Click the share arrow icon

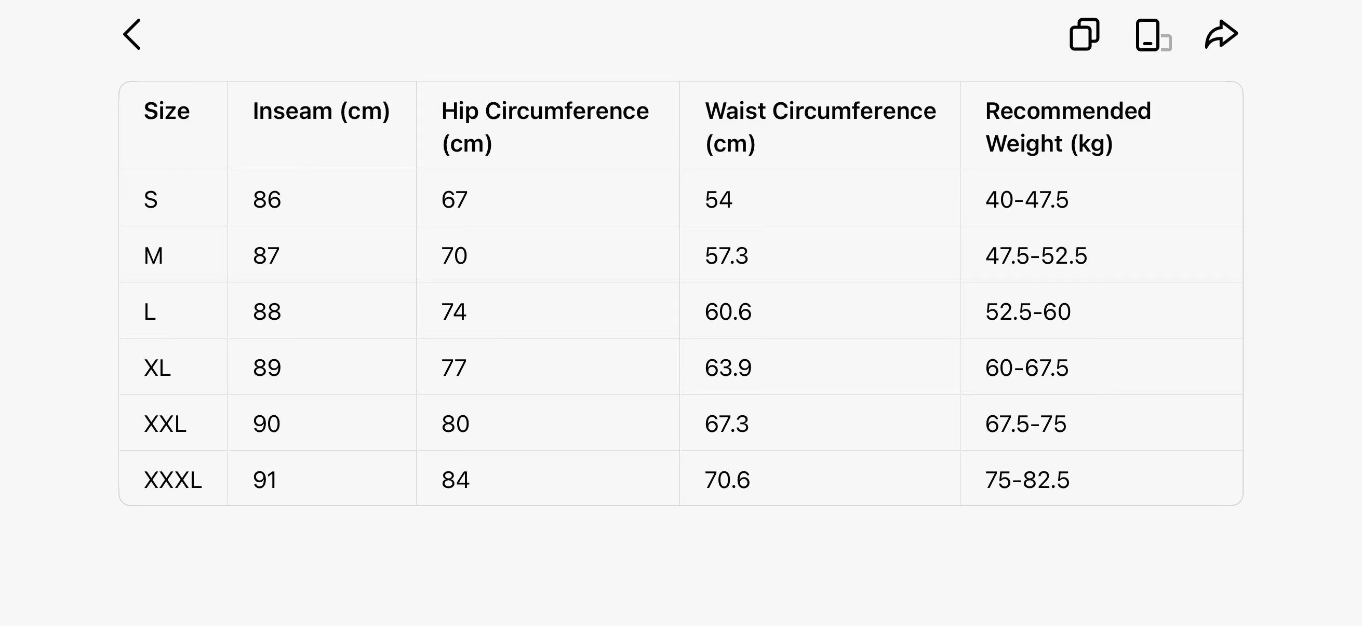point(1221,35)
